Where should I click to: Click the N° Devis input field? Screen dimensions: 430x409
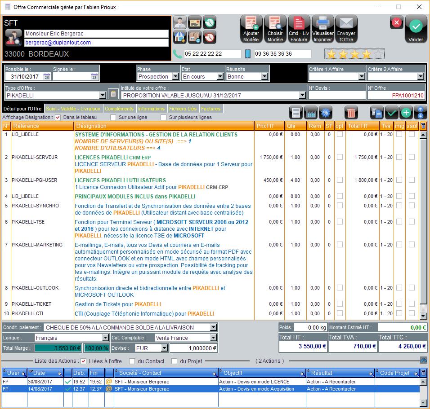click(337, 96)
